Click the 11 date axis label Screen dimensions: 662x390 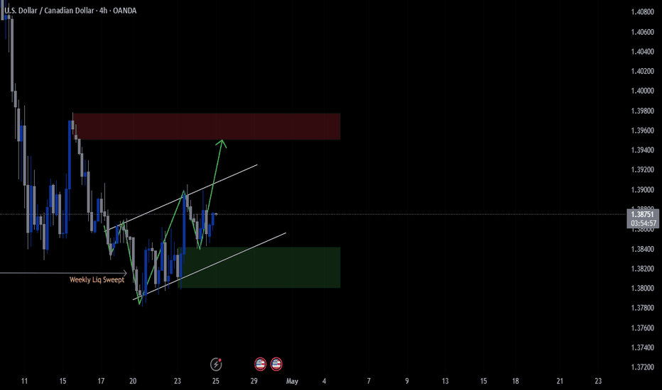(x=24, y=381)
